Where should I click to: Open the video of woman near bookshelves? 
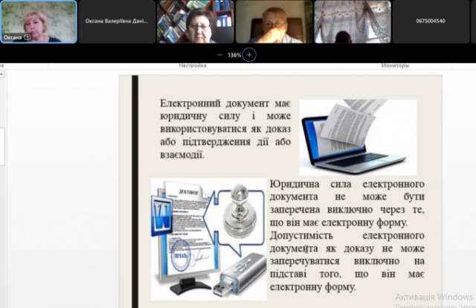195,22
